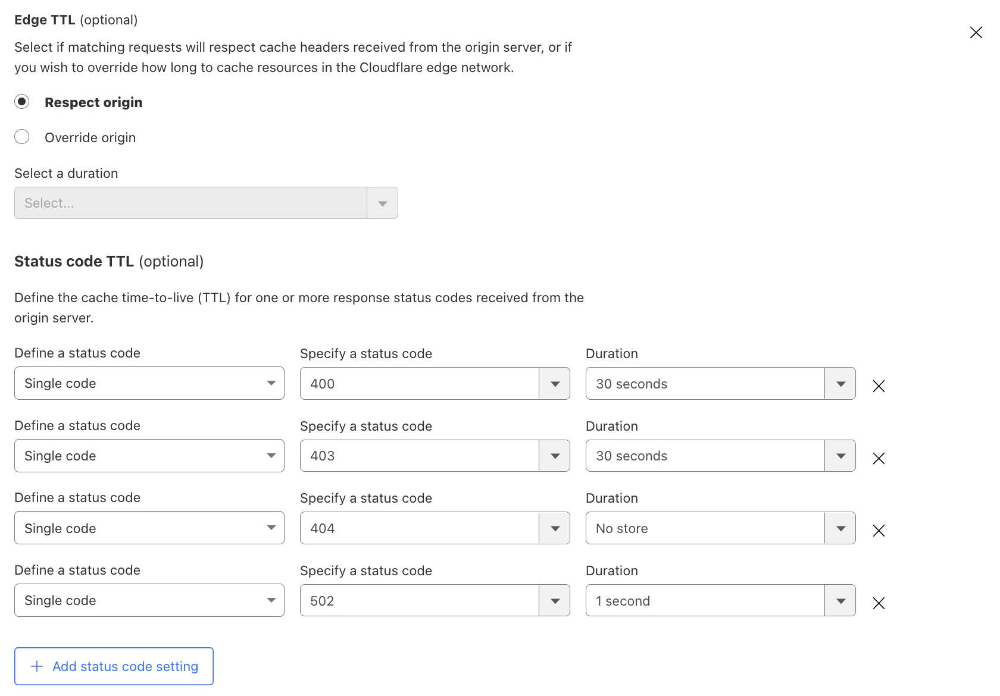Click the 404 status code field

419,528
